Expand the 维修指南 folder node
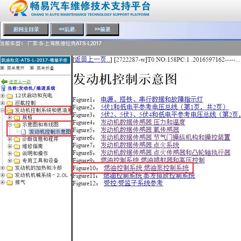The width and height of the screenshot is (241, 241). [x=10, y=146]
